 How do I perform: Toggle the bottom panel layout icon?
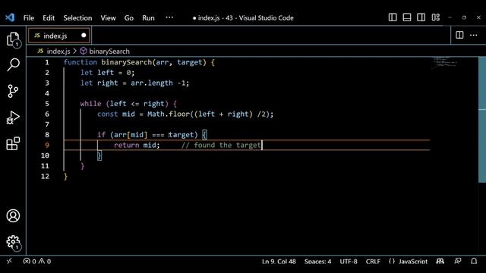[407, 17]
